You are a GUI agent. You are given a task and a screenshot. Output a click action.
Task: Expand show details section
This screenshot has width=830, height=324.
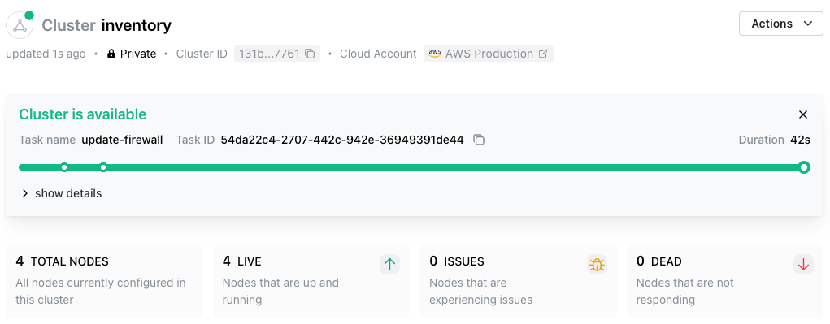62,193
